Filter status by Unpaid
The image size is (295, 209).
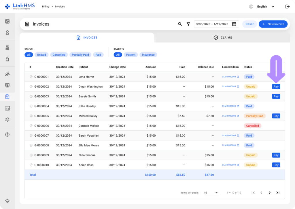(x=41, y=55)
